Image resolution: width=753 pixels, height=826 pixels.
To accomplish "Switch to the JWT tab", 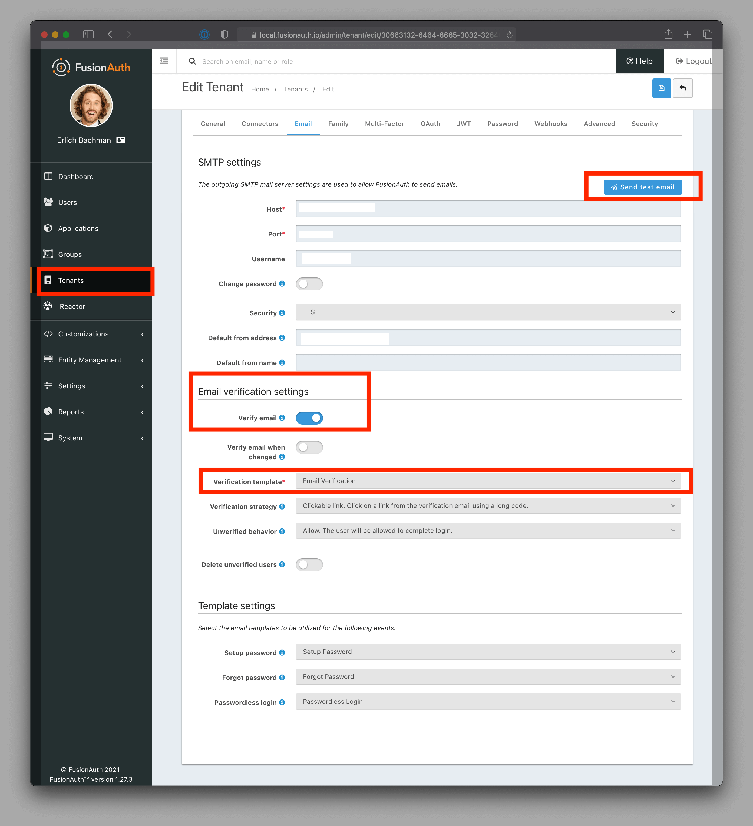I will [x=464, y=124].
